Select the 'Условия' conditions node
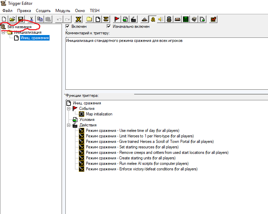The height and width of the screenshot is (214, 268). [x=87, y=120]
